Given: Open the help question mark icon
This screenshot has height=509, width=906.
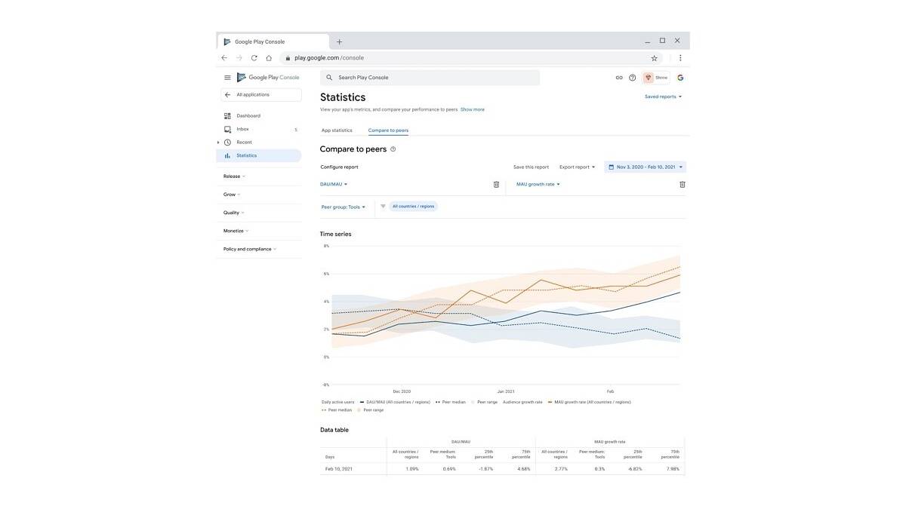Looking at the screenshot, I should tap(633, 78).
